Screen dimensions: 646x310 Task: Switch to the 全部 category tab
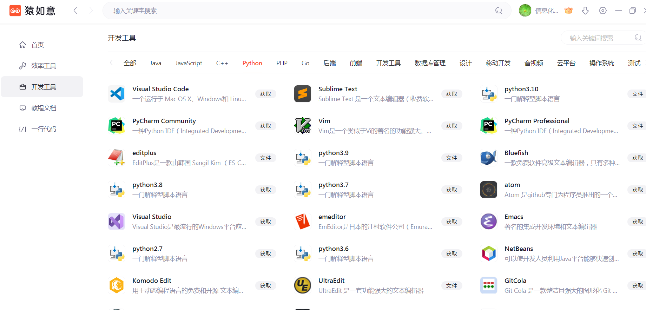point(130,63)
